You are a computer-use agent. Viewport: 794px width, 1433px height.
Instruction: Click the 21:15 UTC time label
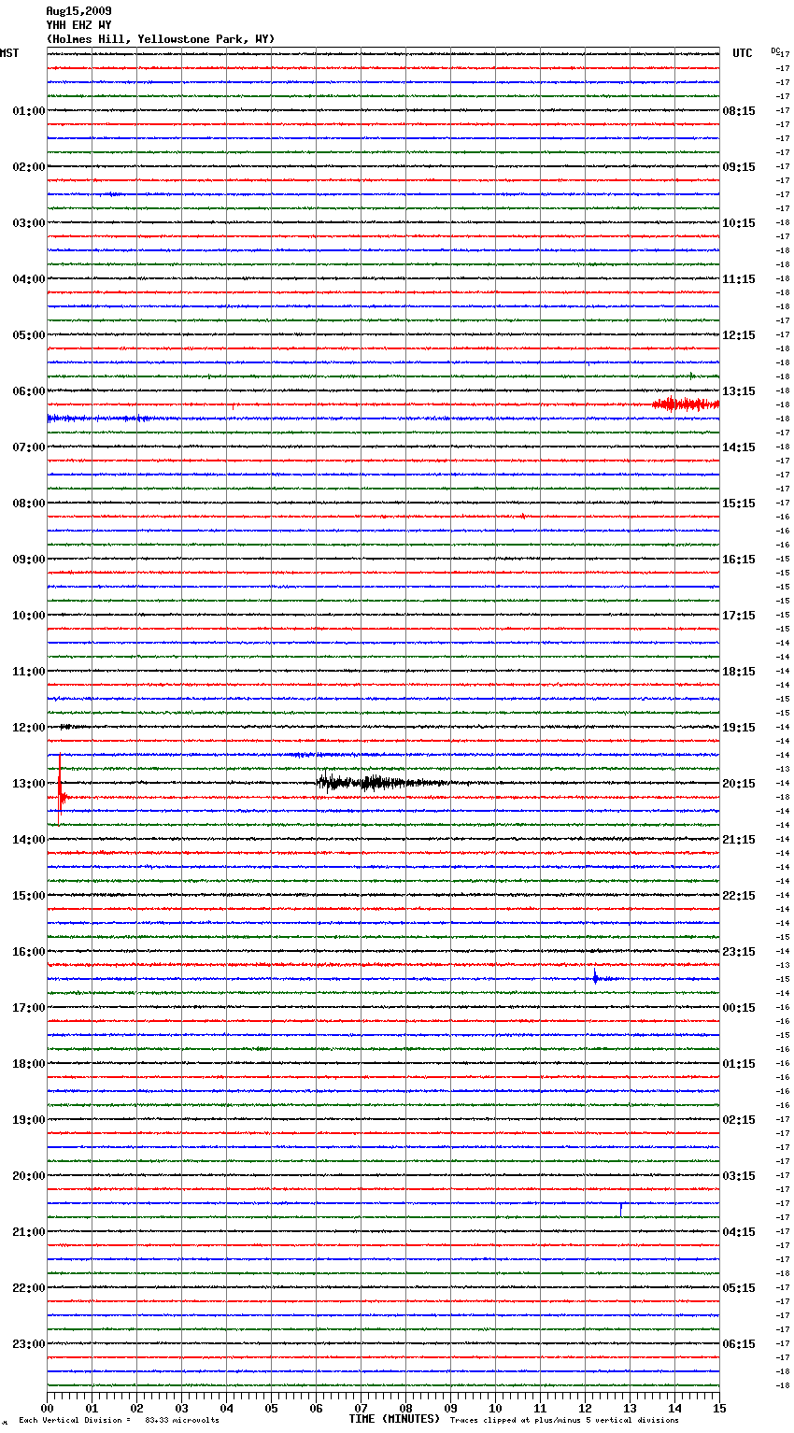pyautogui.click(x=739, y=840)
